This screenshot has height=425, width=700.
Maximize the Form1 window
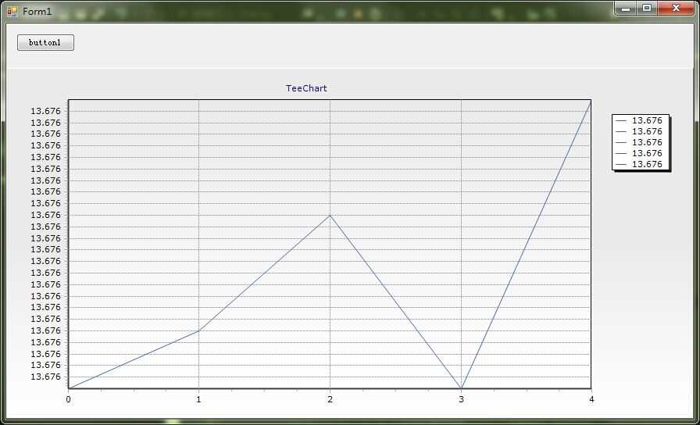646,9
